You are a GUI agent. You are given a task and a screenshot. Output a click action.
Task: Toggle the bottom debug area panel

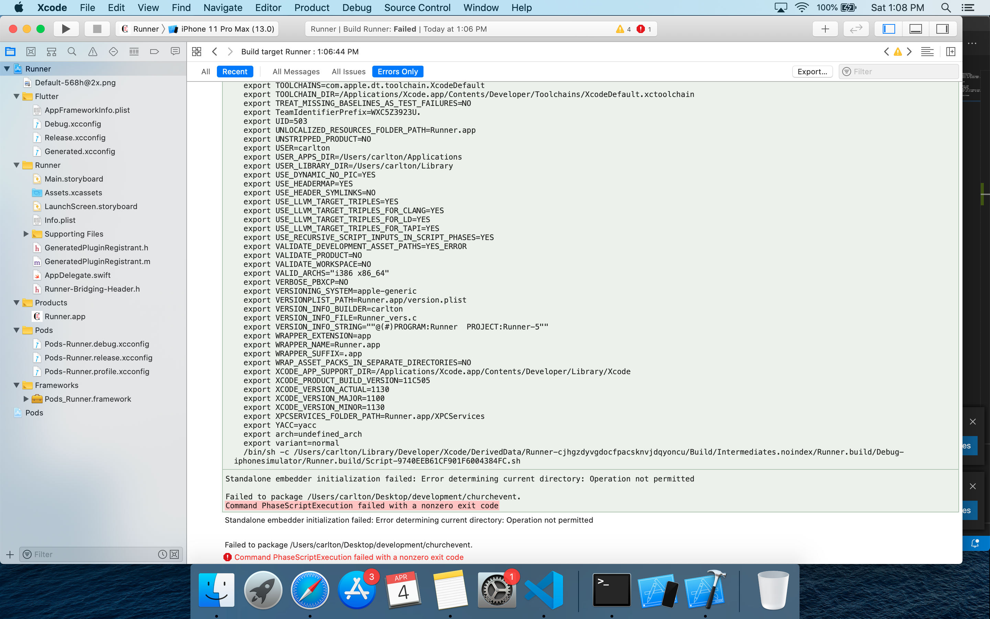(915, 29)
